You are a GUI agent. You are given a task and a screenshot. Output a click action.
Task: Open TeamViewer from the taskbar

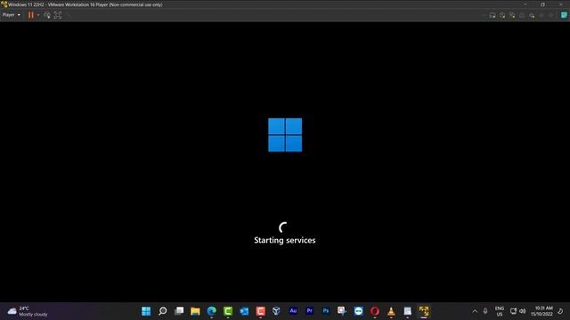point(358,311)
